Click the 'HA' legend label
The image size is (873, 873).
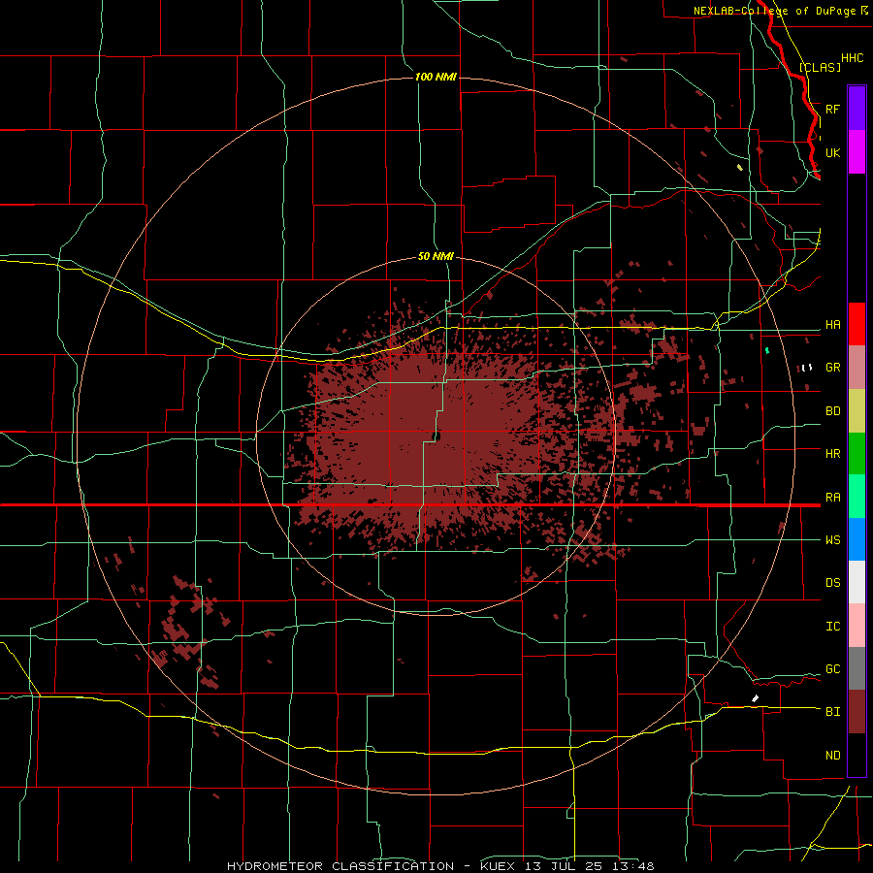pos(833,325)
